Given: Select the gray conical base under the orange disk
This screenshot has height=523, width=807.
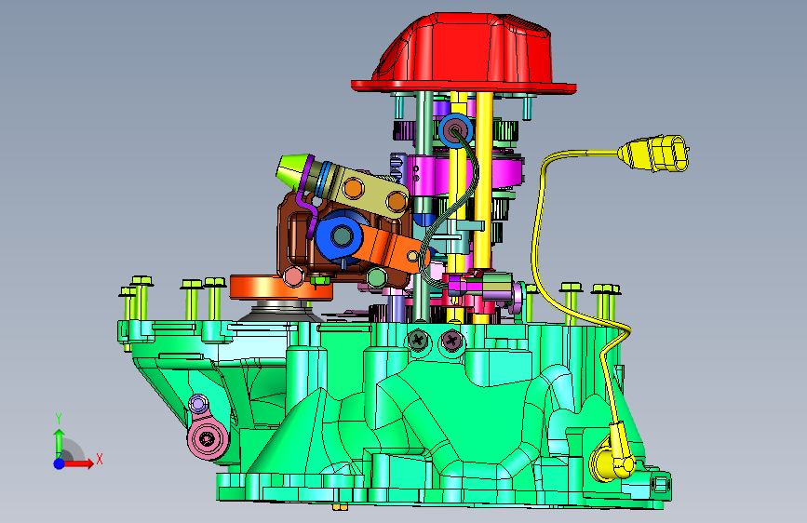Looking at the screenshot, I should click(x=280, y=312).
